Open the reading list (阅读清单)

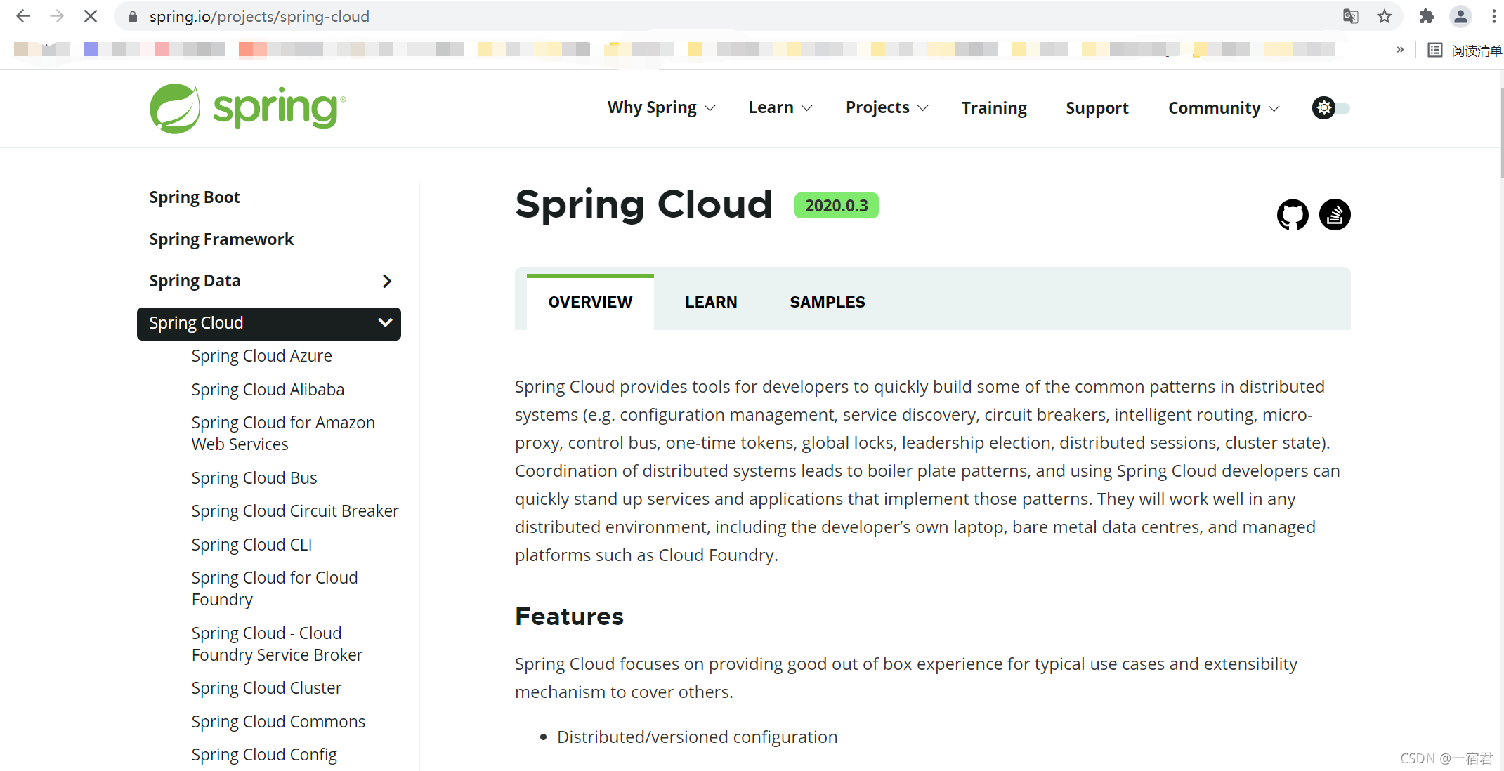click(1465, 51)
